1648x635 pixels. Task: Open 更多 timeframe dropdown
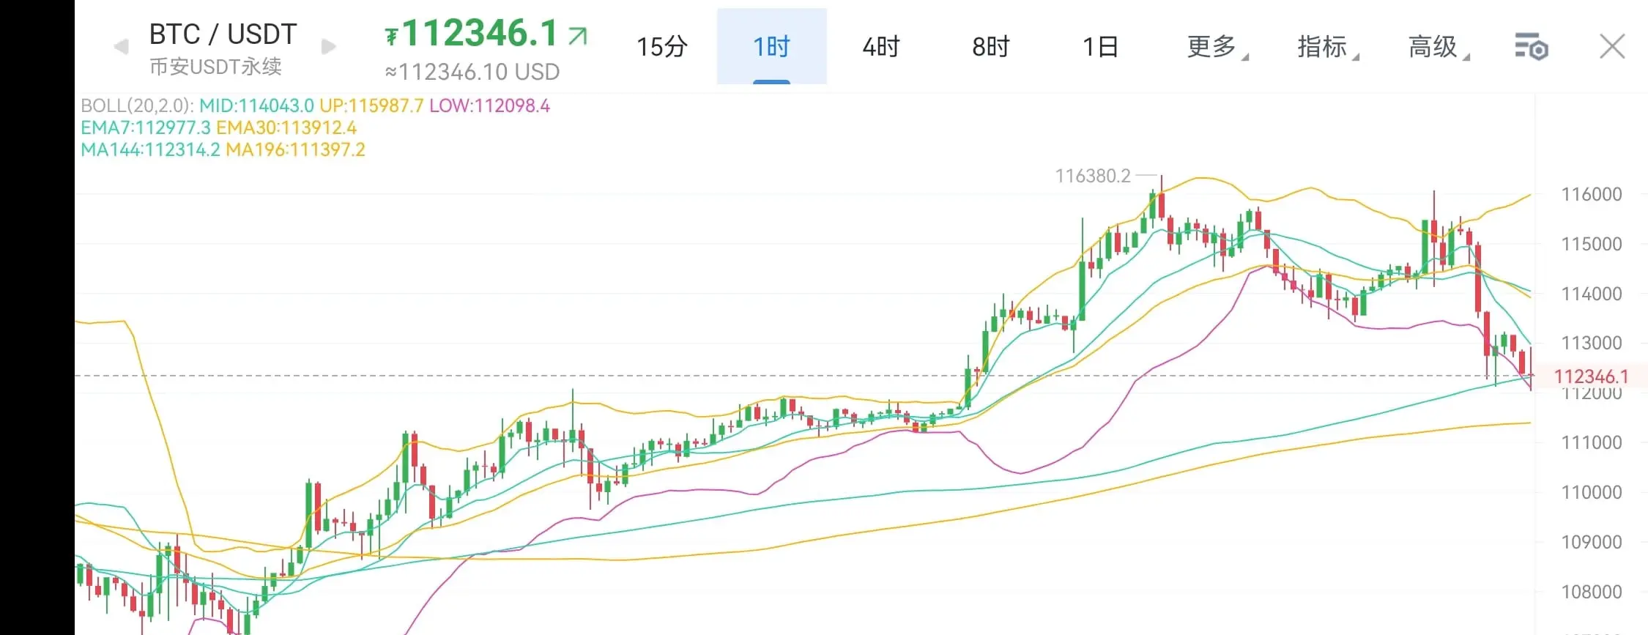point(1217,47)
